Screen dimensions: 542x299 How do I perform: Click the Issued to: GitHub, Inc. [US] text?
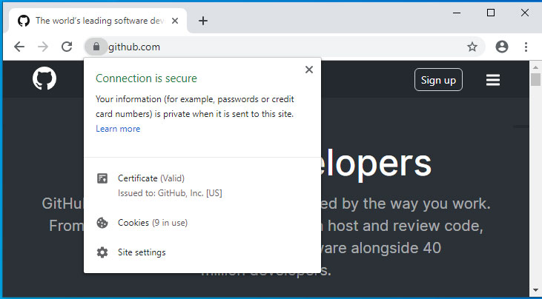coord(170,193)
